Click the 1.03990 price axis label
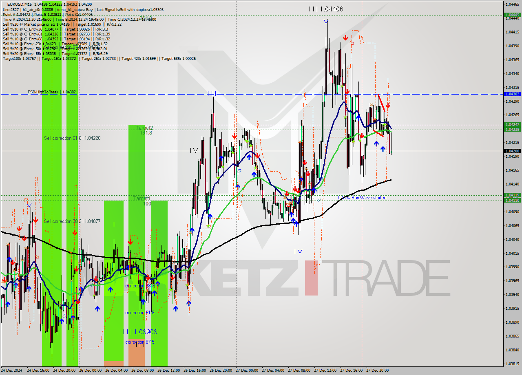Screen dimensions: 522x375 pos(512,267)
